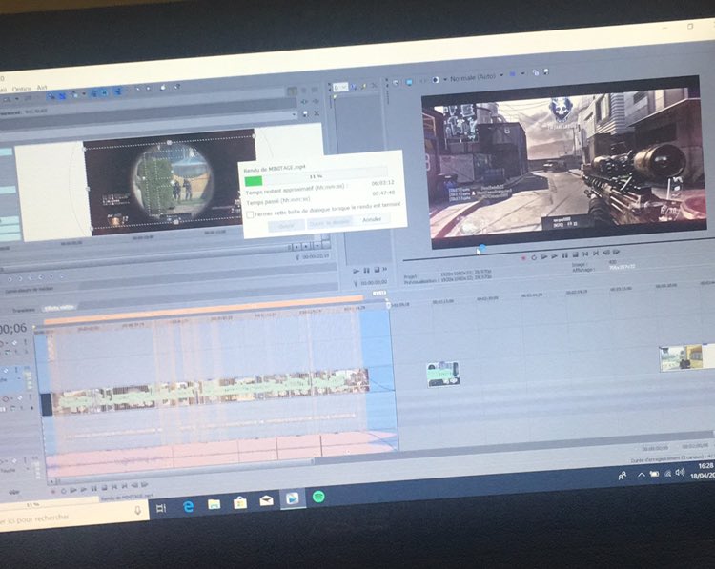Open the overlays grid dropdown arrow

click(x=523, y=73)
